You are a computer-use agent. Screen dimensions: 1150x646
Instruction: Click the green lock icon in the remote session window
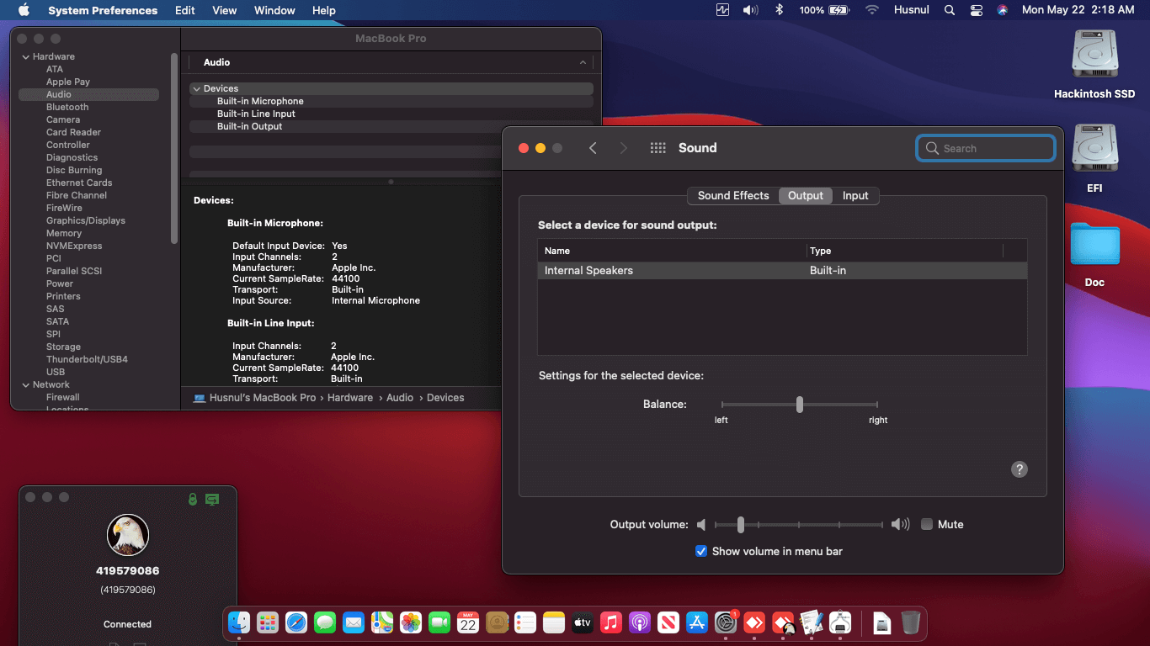click(193, 499)
